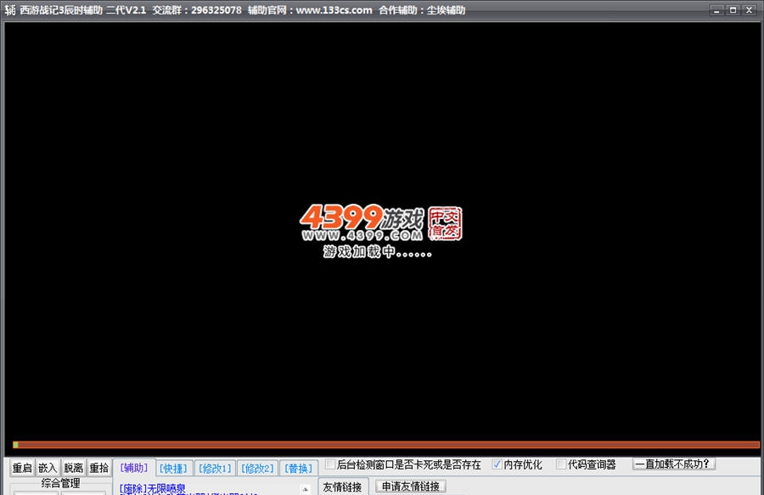
Task: Disable the 内存优化 memory optimization checkbox
Action: coord(497,465)
